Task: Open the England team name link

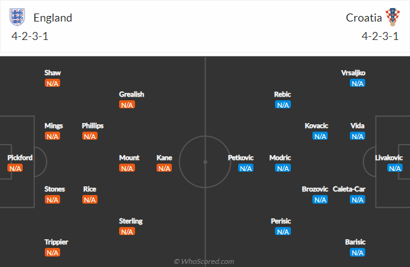Action: click(x=53, y=17)
